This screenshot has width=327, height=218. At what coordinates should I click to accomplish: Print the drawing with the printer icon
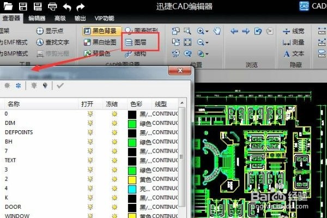click(52, 7)
